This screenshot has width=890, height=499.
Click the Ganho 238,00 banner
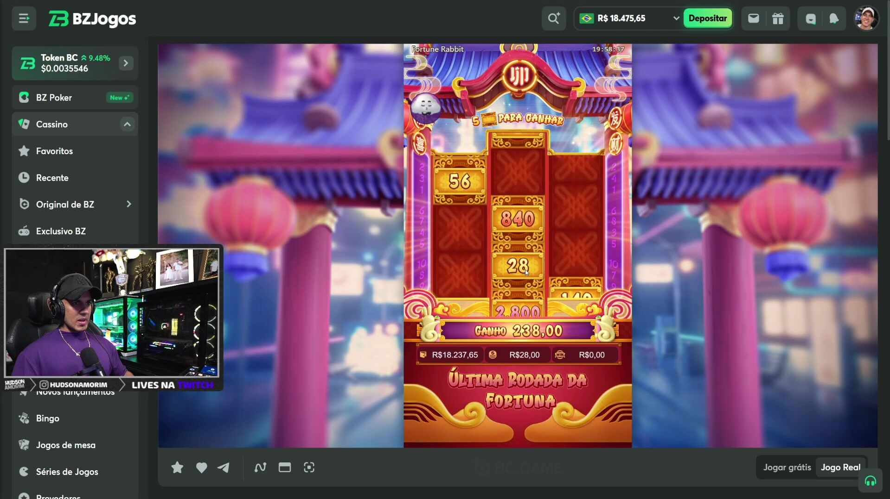click(518, 331)
